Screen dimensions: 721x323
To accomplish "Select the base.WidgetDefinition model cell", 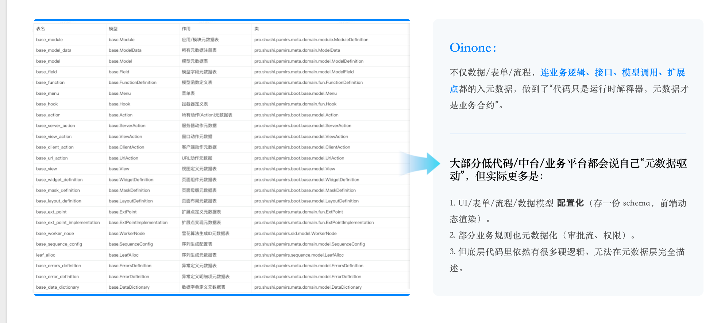I will click(x=131, y=180).
